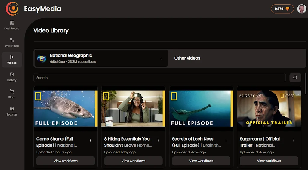The image size is (308, 170).
Task: Click the 8 Hiking Essentials title text
Action: coord(128,142)
